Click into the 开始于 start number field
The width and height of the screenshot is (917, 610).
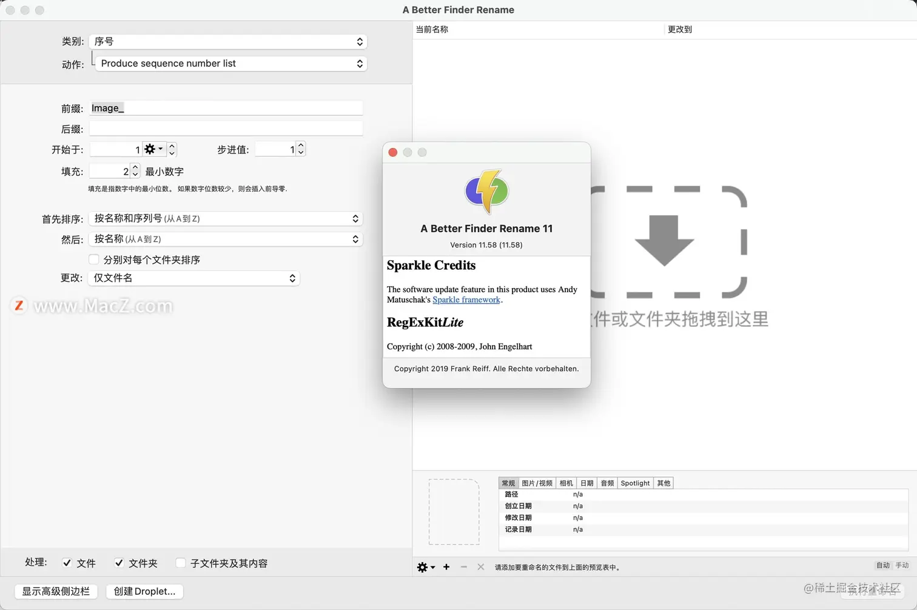click(116, 149)
